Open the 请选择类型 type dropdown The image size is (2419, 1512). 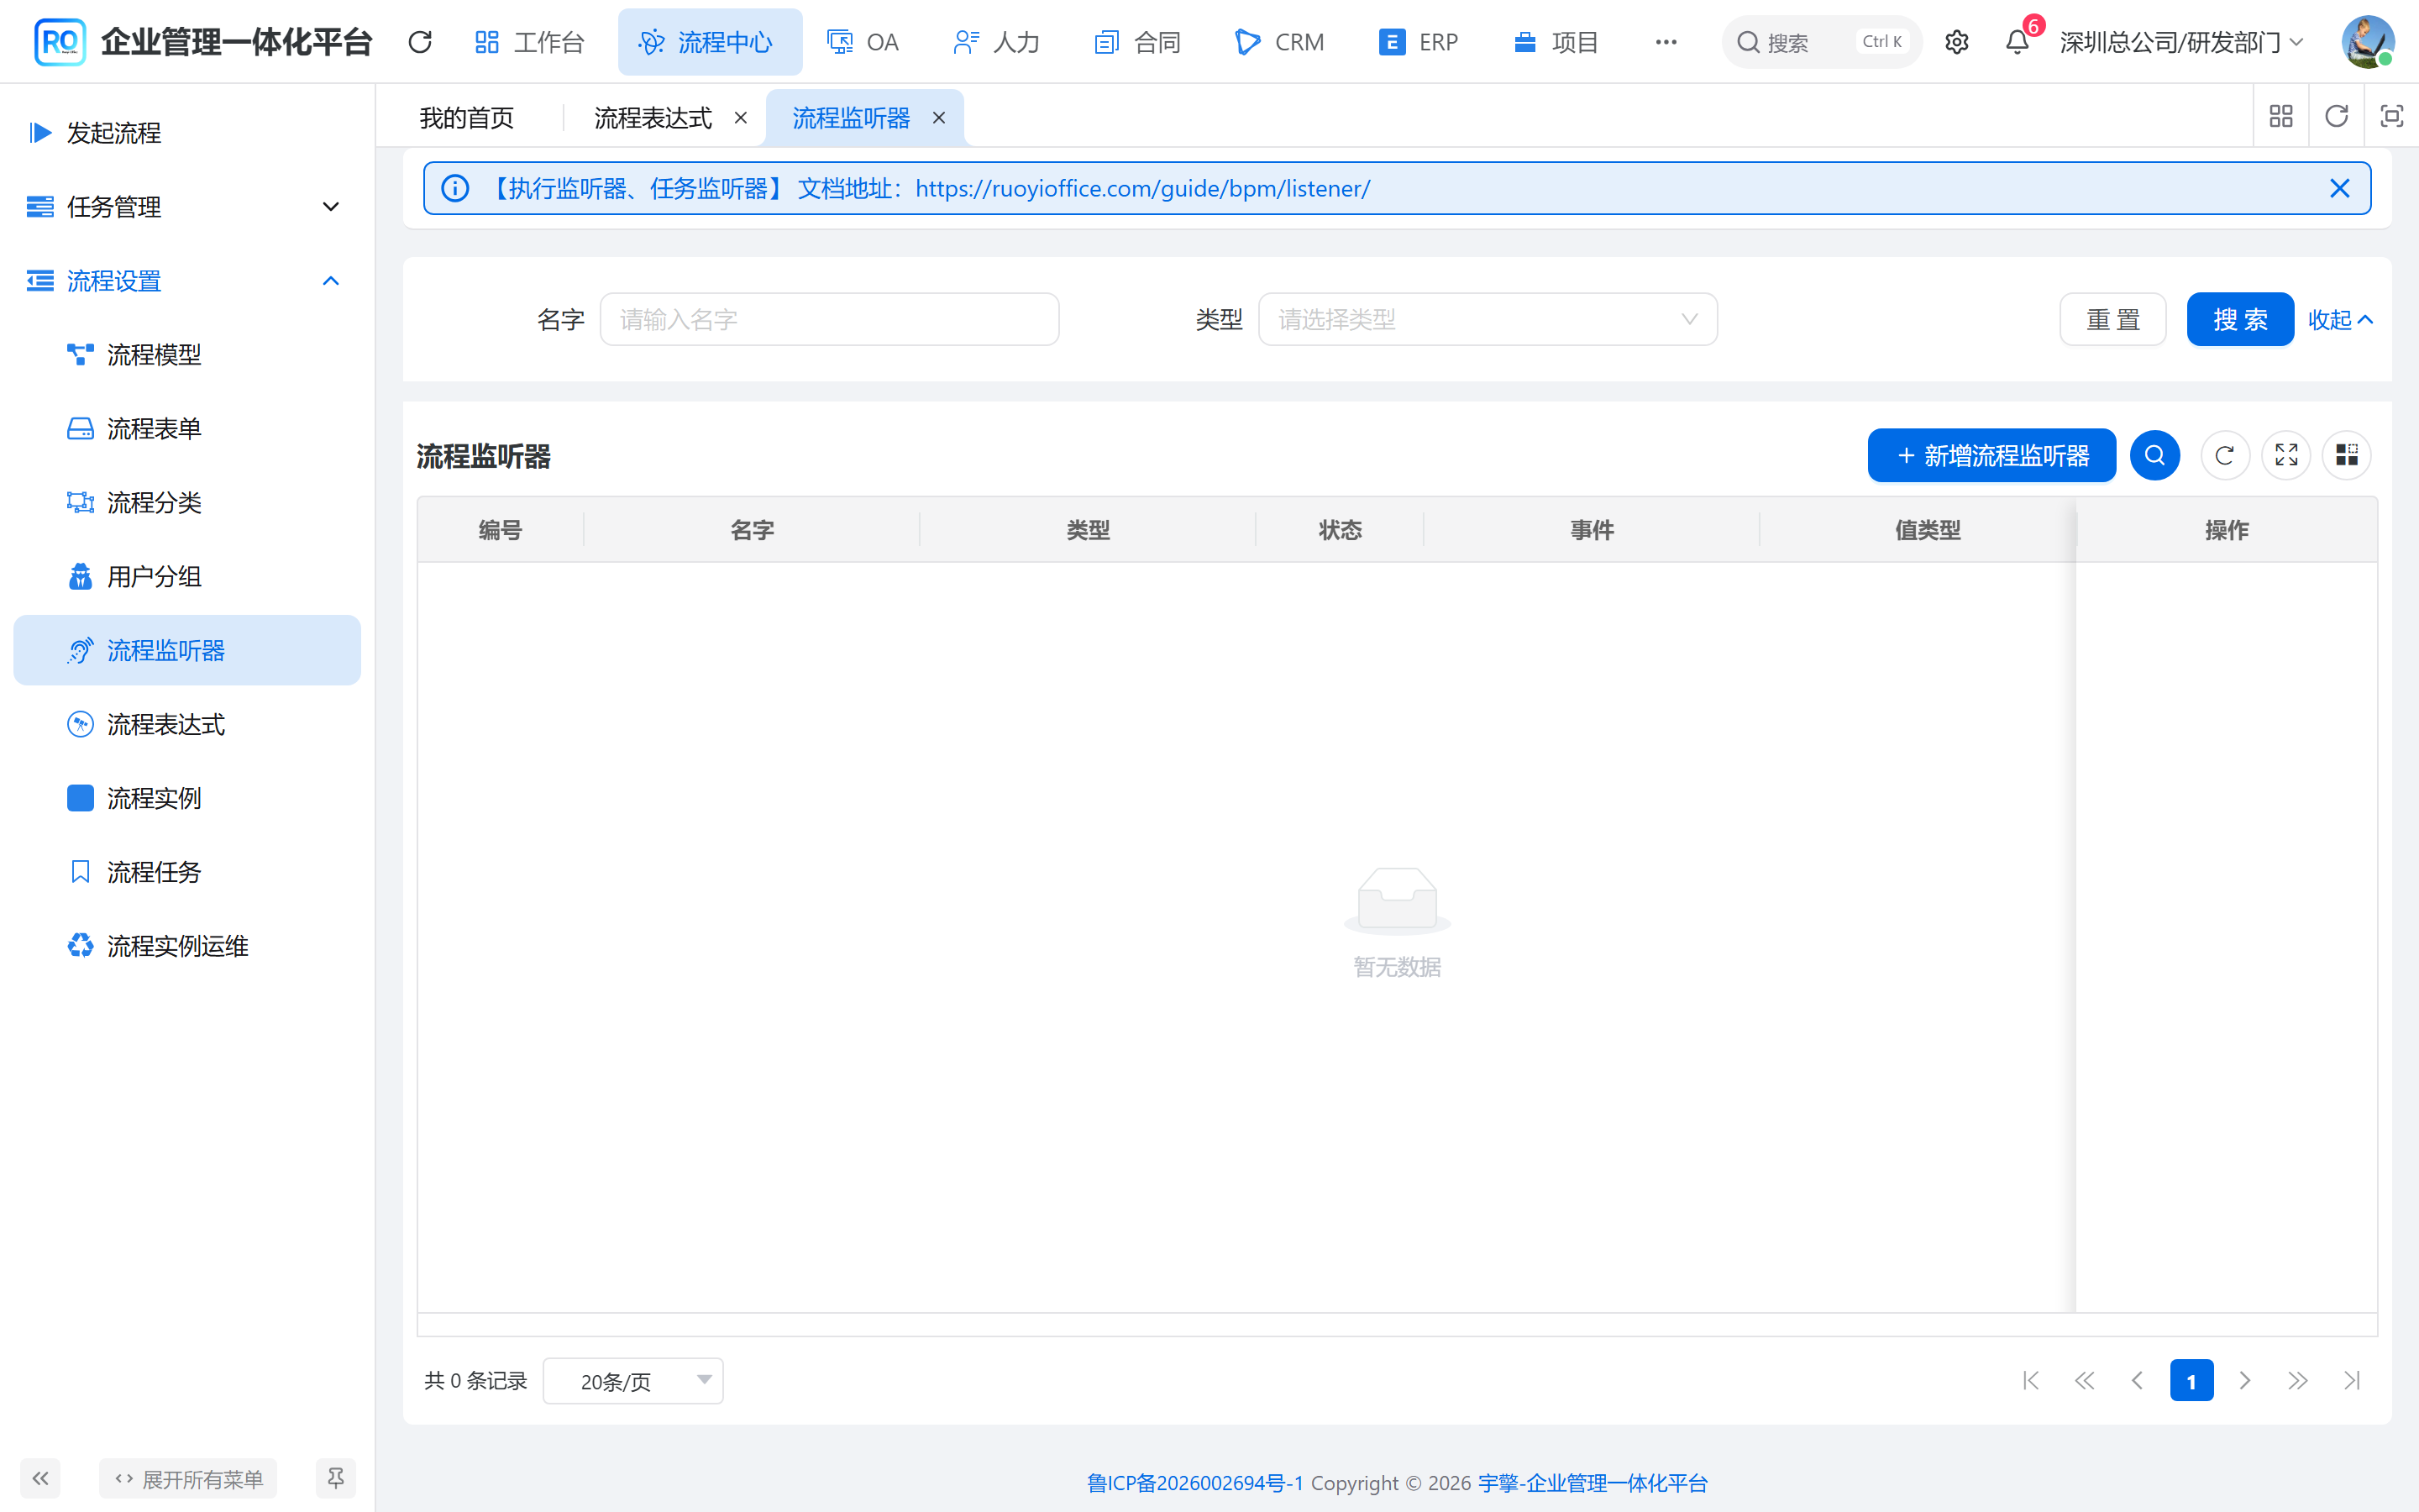click(1488, 319)
